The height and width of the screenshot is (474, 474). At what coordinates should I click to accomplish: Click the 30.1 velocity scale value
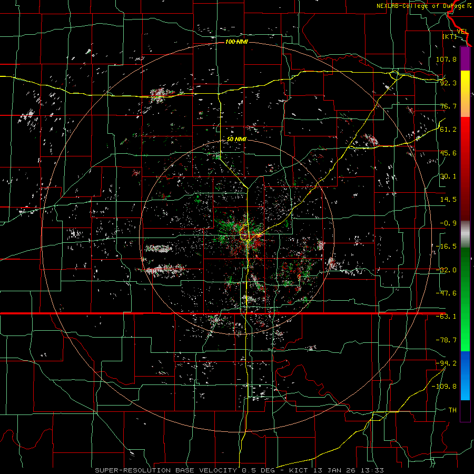click(448, 176)
